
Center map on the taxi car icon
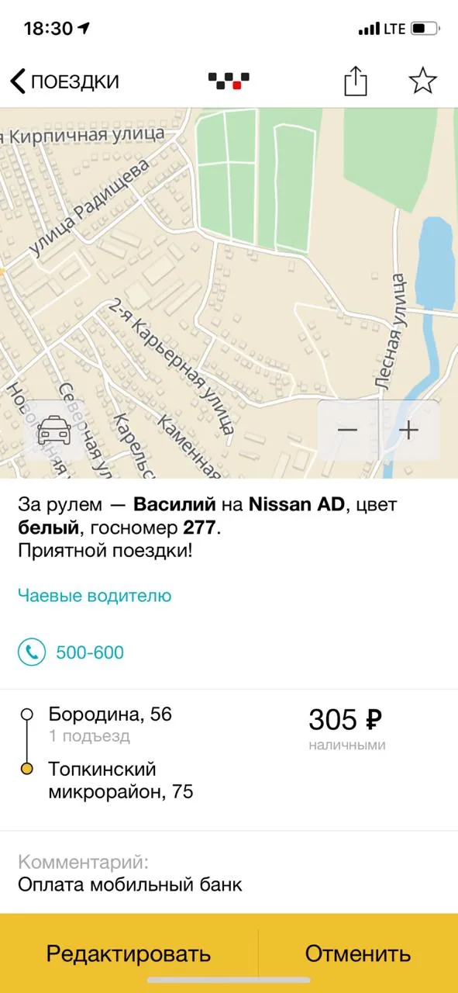click(x=53, y=431)
